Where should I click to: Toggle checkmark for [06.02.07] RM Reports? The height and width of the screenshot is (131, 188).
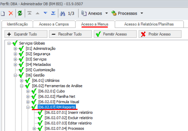(34, 107)
